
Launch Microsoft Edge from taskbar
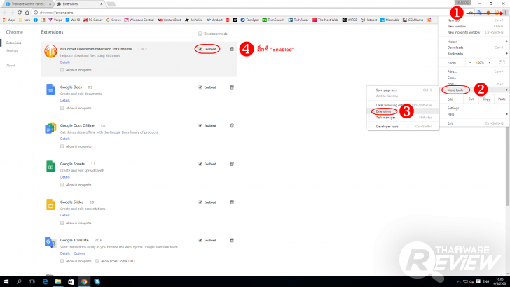pos(45,282)
